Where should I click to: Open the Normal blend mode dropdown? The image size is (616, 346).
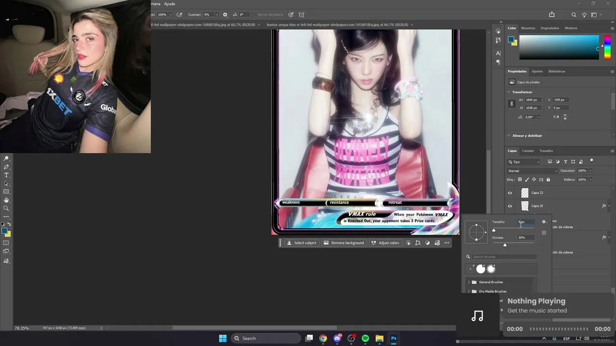[533, 171]
